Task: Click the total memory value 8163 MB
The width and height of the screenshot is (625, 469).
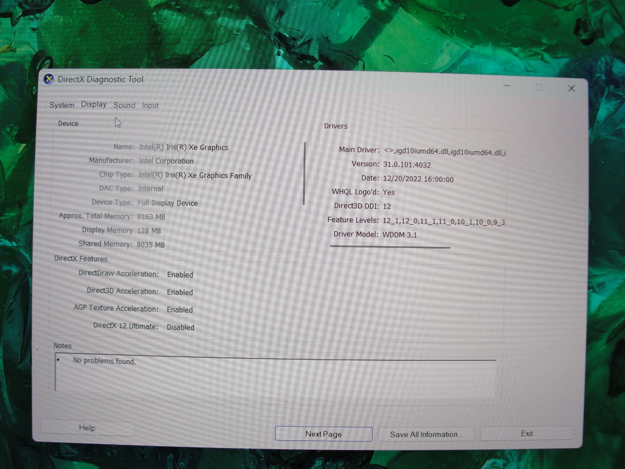Action: 151,217
